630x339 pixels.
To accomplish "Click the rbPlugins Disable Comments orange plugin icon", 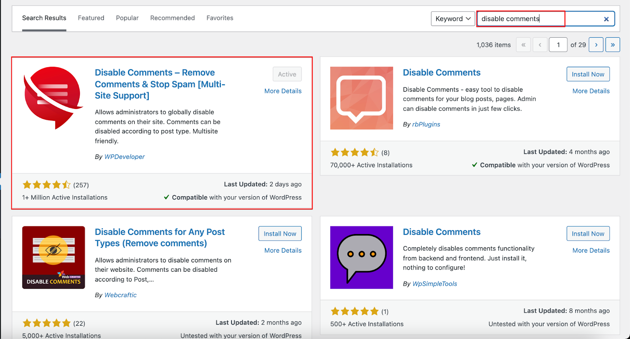I will (361, 98).
